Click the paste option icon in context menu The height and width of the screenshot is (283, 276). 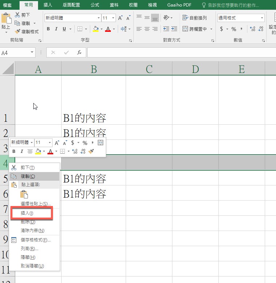click(24, 194)
